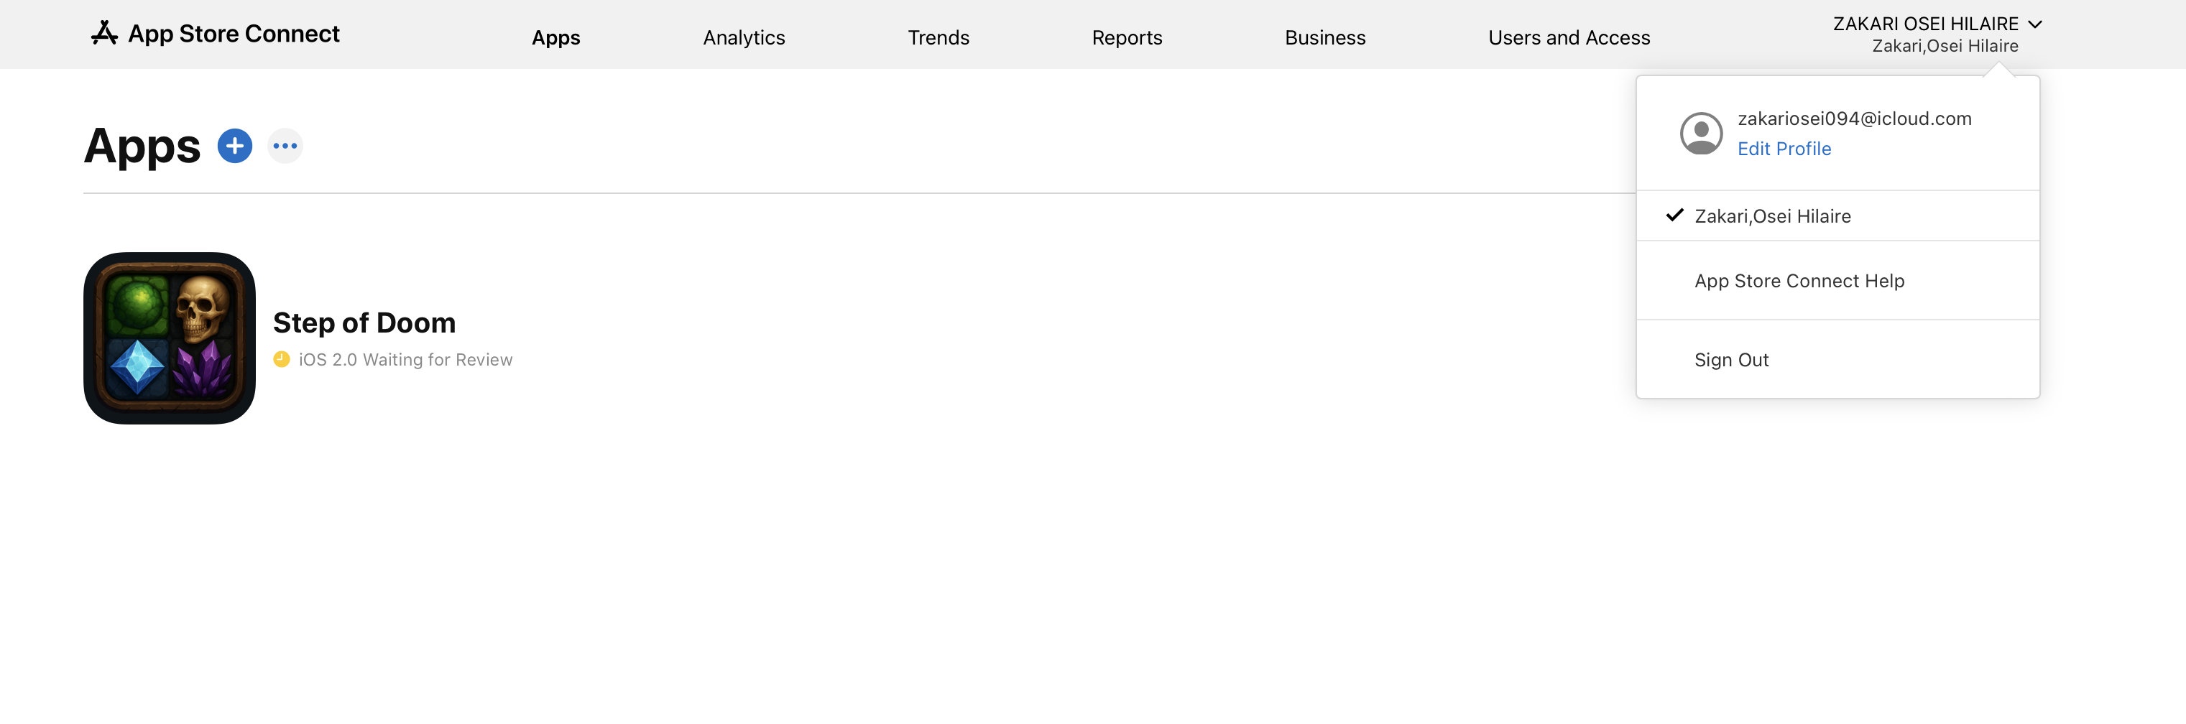Open the three-dots more options icon
The image size is (2186, 724).
285,146
